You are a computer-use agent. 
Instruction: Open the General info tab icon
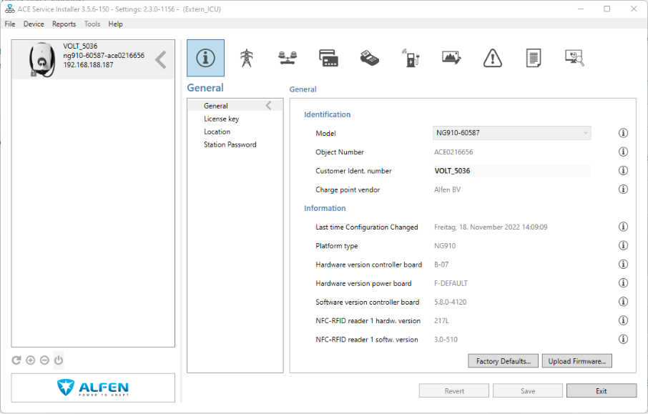pyautogui.click(x=205, y=58)
